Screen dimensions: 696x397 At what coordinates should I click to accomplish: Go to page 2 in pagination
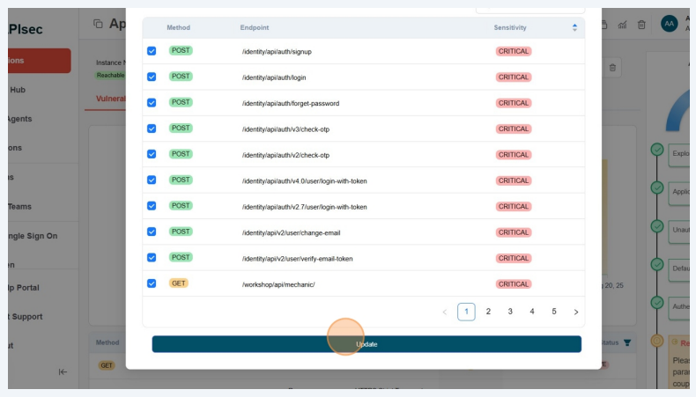point(488,312)
